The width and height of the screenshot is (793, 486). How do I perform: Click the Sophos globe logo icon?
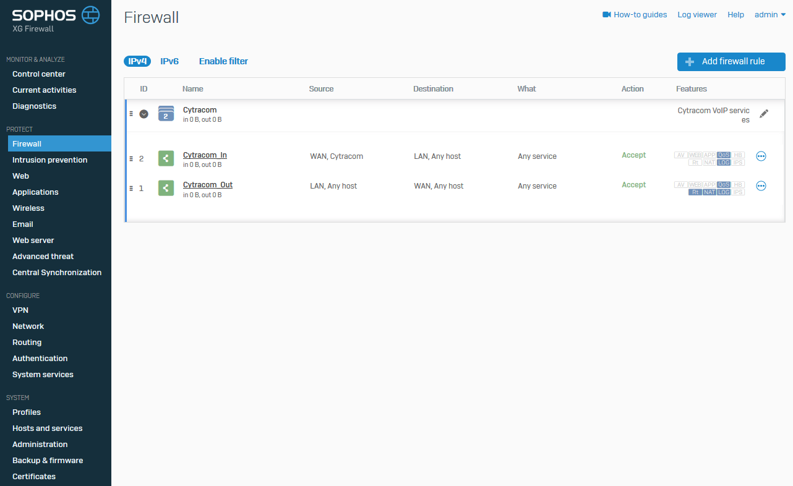[90, 15]
